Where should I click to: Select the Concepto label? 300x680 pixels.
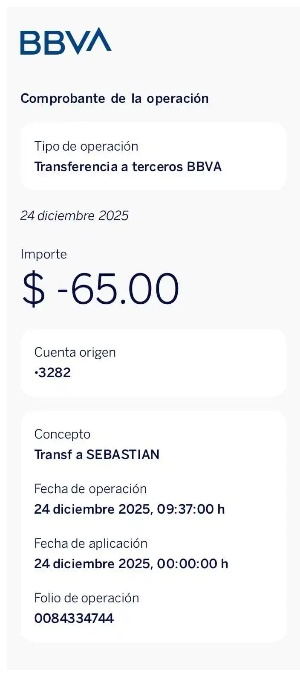[62, 434]
